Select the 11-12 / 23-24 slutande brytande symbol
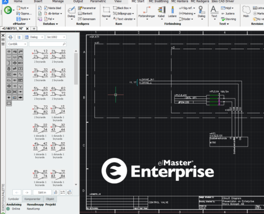264x214 pixels. click(58, 113)
